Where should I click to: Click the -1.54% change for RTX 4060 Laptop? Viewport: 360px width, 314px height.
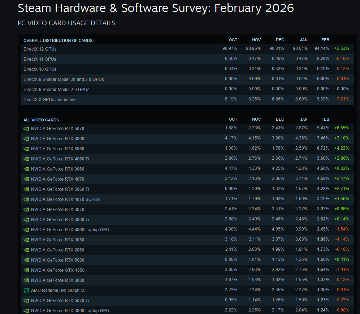tap(342, 229)
